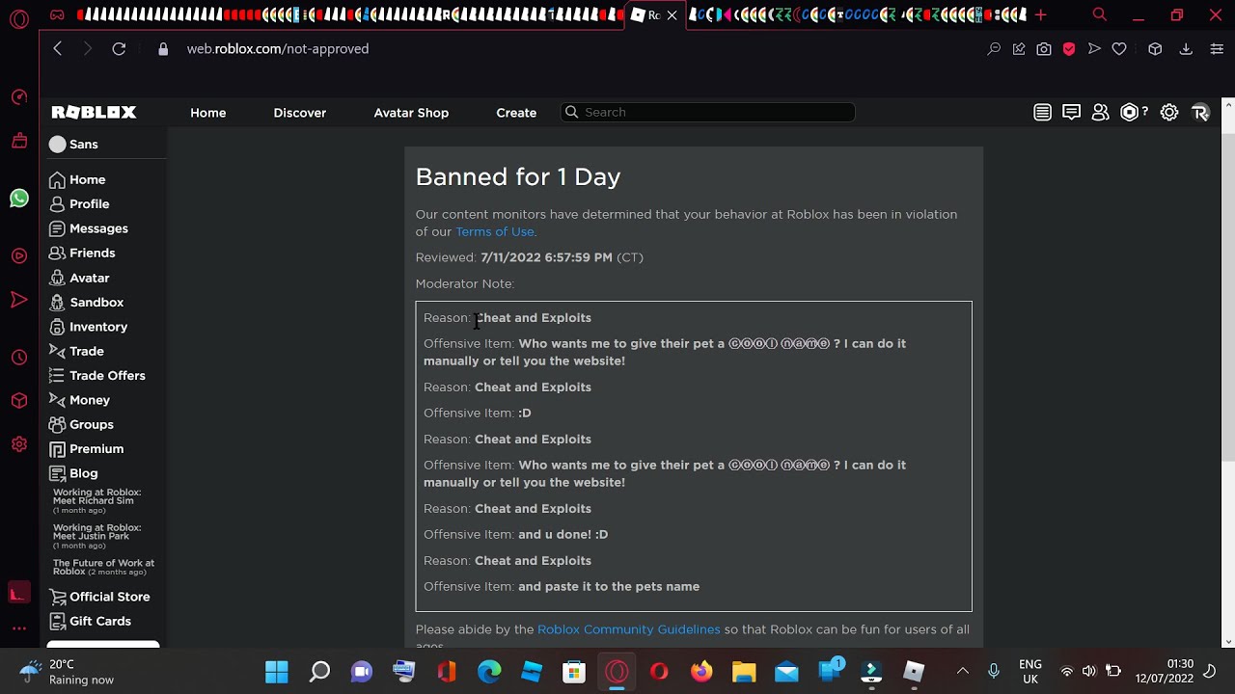Open Extensions cube in sidebar
1235x694 pixels.
click(18, 401)
